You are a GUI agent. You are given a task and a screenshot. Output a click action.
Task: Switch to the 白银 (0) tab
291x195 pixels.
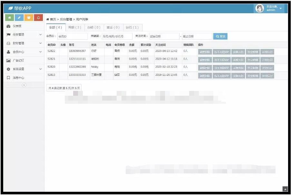click(94, 27)
